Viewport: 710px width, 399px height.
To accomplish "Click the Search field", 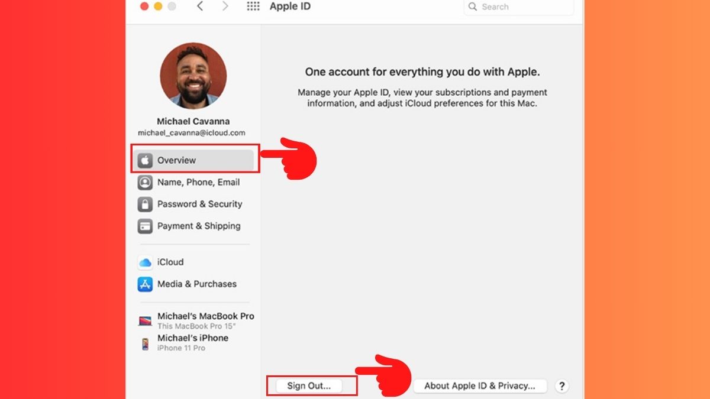I will click(x=519, y=7).
